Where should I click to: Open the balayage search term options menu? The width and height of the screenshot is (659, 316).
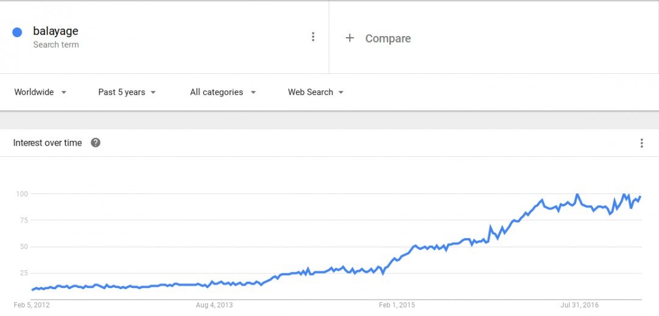click(x=312, y=37)
